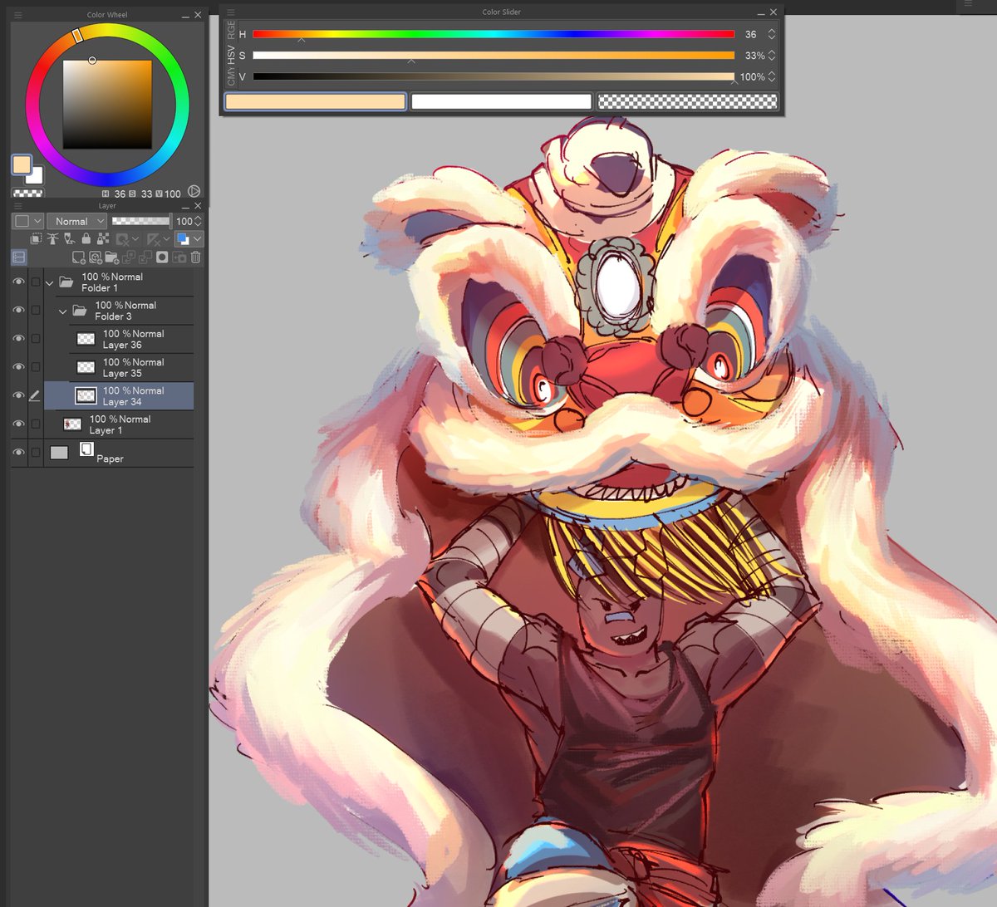
Task: Click Apply Mask to Layer icon
Action: tap(179, 258)
